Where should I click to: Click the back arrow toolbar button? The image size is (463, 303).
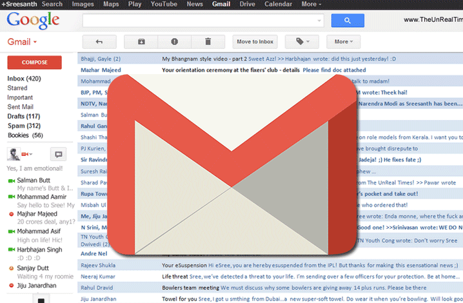99,42
